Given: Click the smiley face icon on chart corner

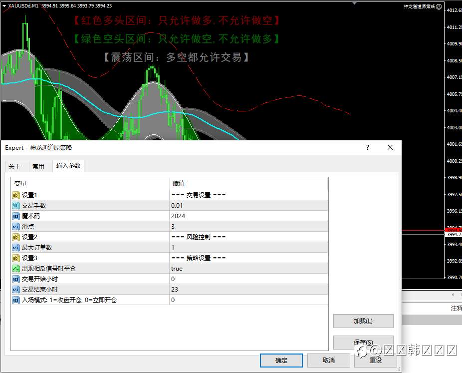Looking at the screenshot, I should pyautogui.click(x=439, y=6).
